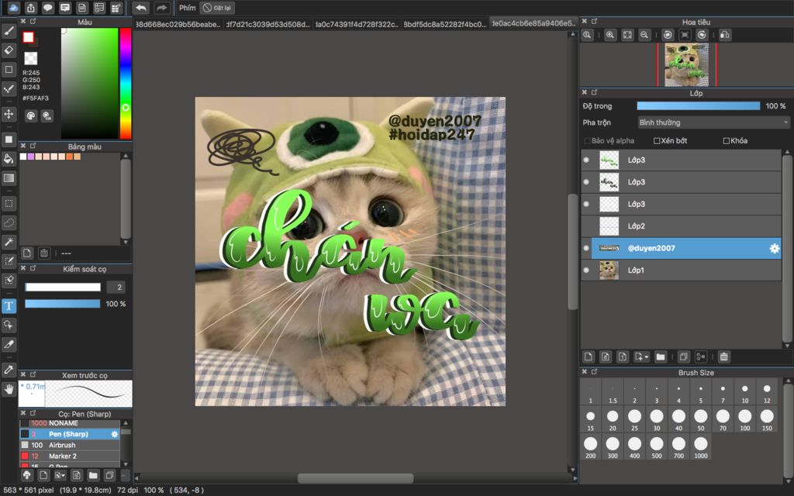This screenshot has width=794, height=496.
Task: Select the Marker 2 brush
Action: [x=69, y=456]
